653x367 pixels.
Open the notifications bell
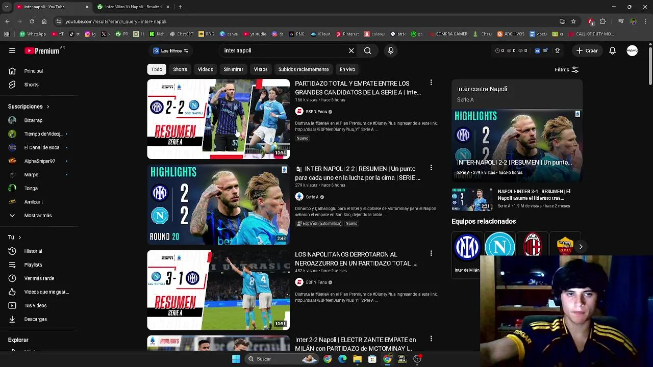coord(612,50)
